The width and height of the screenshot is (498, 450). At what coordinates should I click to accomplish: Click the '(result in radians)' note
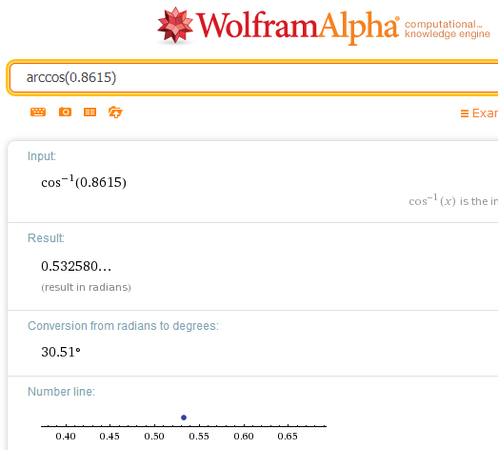(x=86, y=287)
